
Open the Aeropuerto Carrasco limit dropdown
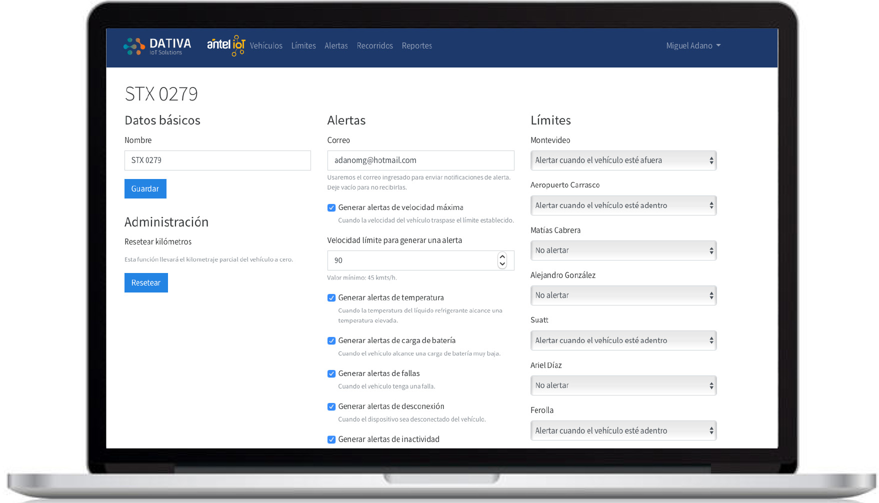(x=623, y=205)
